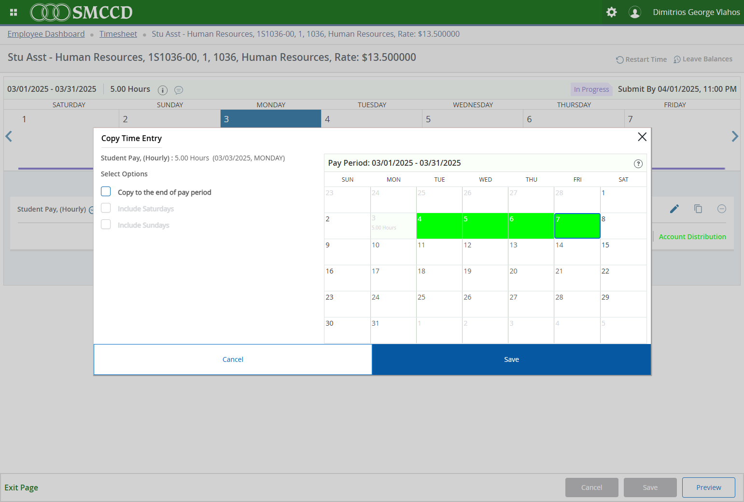The height and width of the screenshot is (502, 744).
Task: Toggle the Include Sundays checkbox
Action: point(106,225)
